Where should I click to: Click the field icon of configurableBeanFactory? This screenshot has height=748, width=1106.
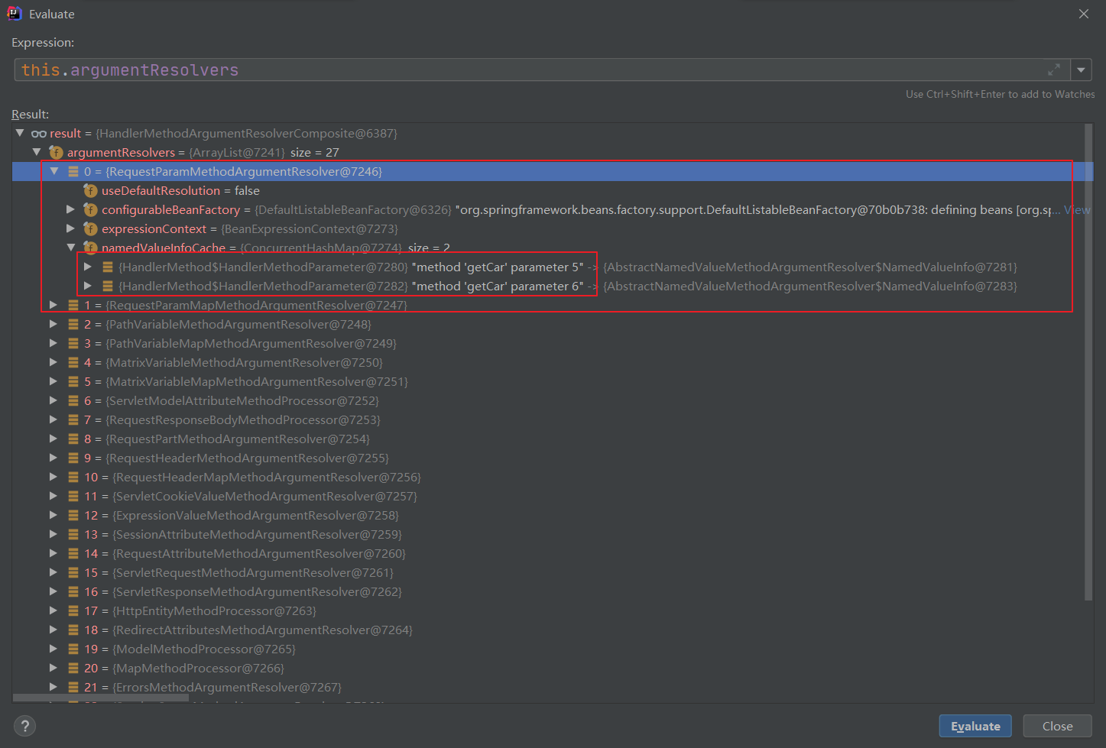90,209
